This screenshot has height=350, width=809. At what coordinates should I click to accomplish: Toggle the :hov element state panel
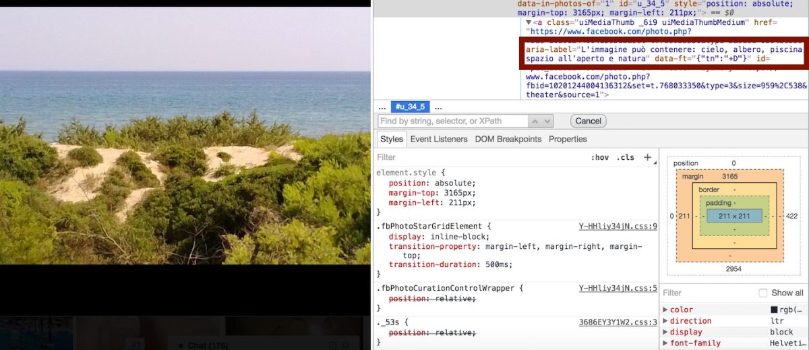coord(599,157)
